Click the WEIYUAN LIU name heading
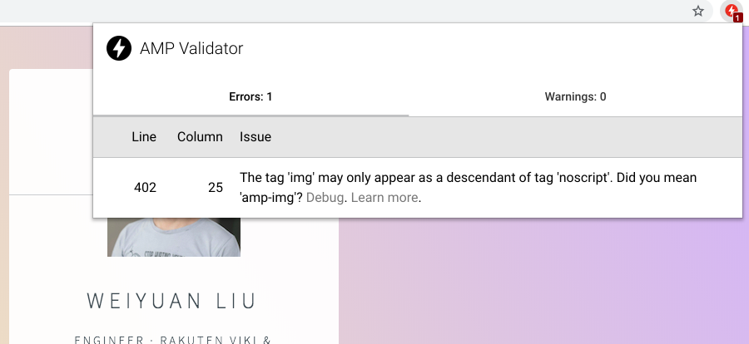Screen dimensions: 749x344 tap(174, 300)
